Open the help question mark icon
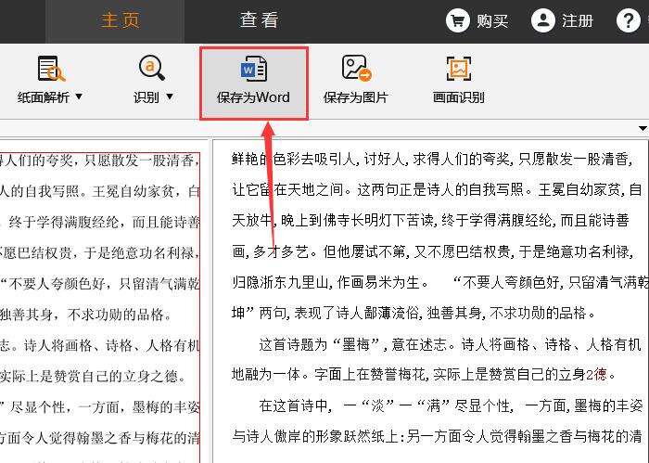 click(629, 20)
